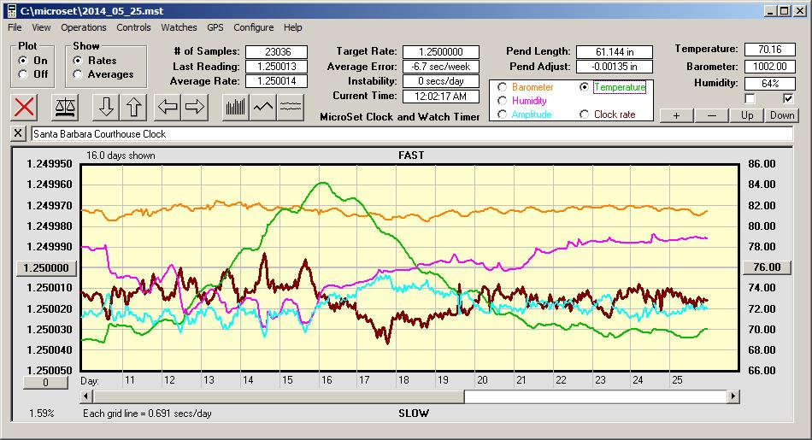Select the Barometer radio button
This screenshot has width=812, height=440.
point(502,87)
